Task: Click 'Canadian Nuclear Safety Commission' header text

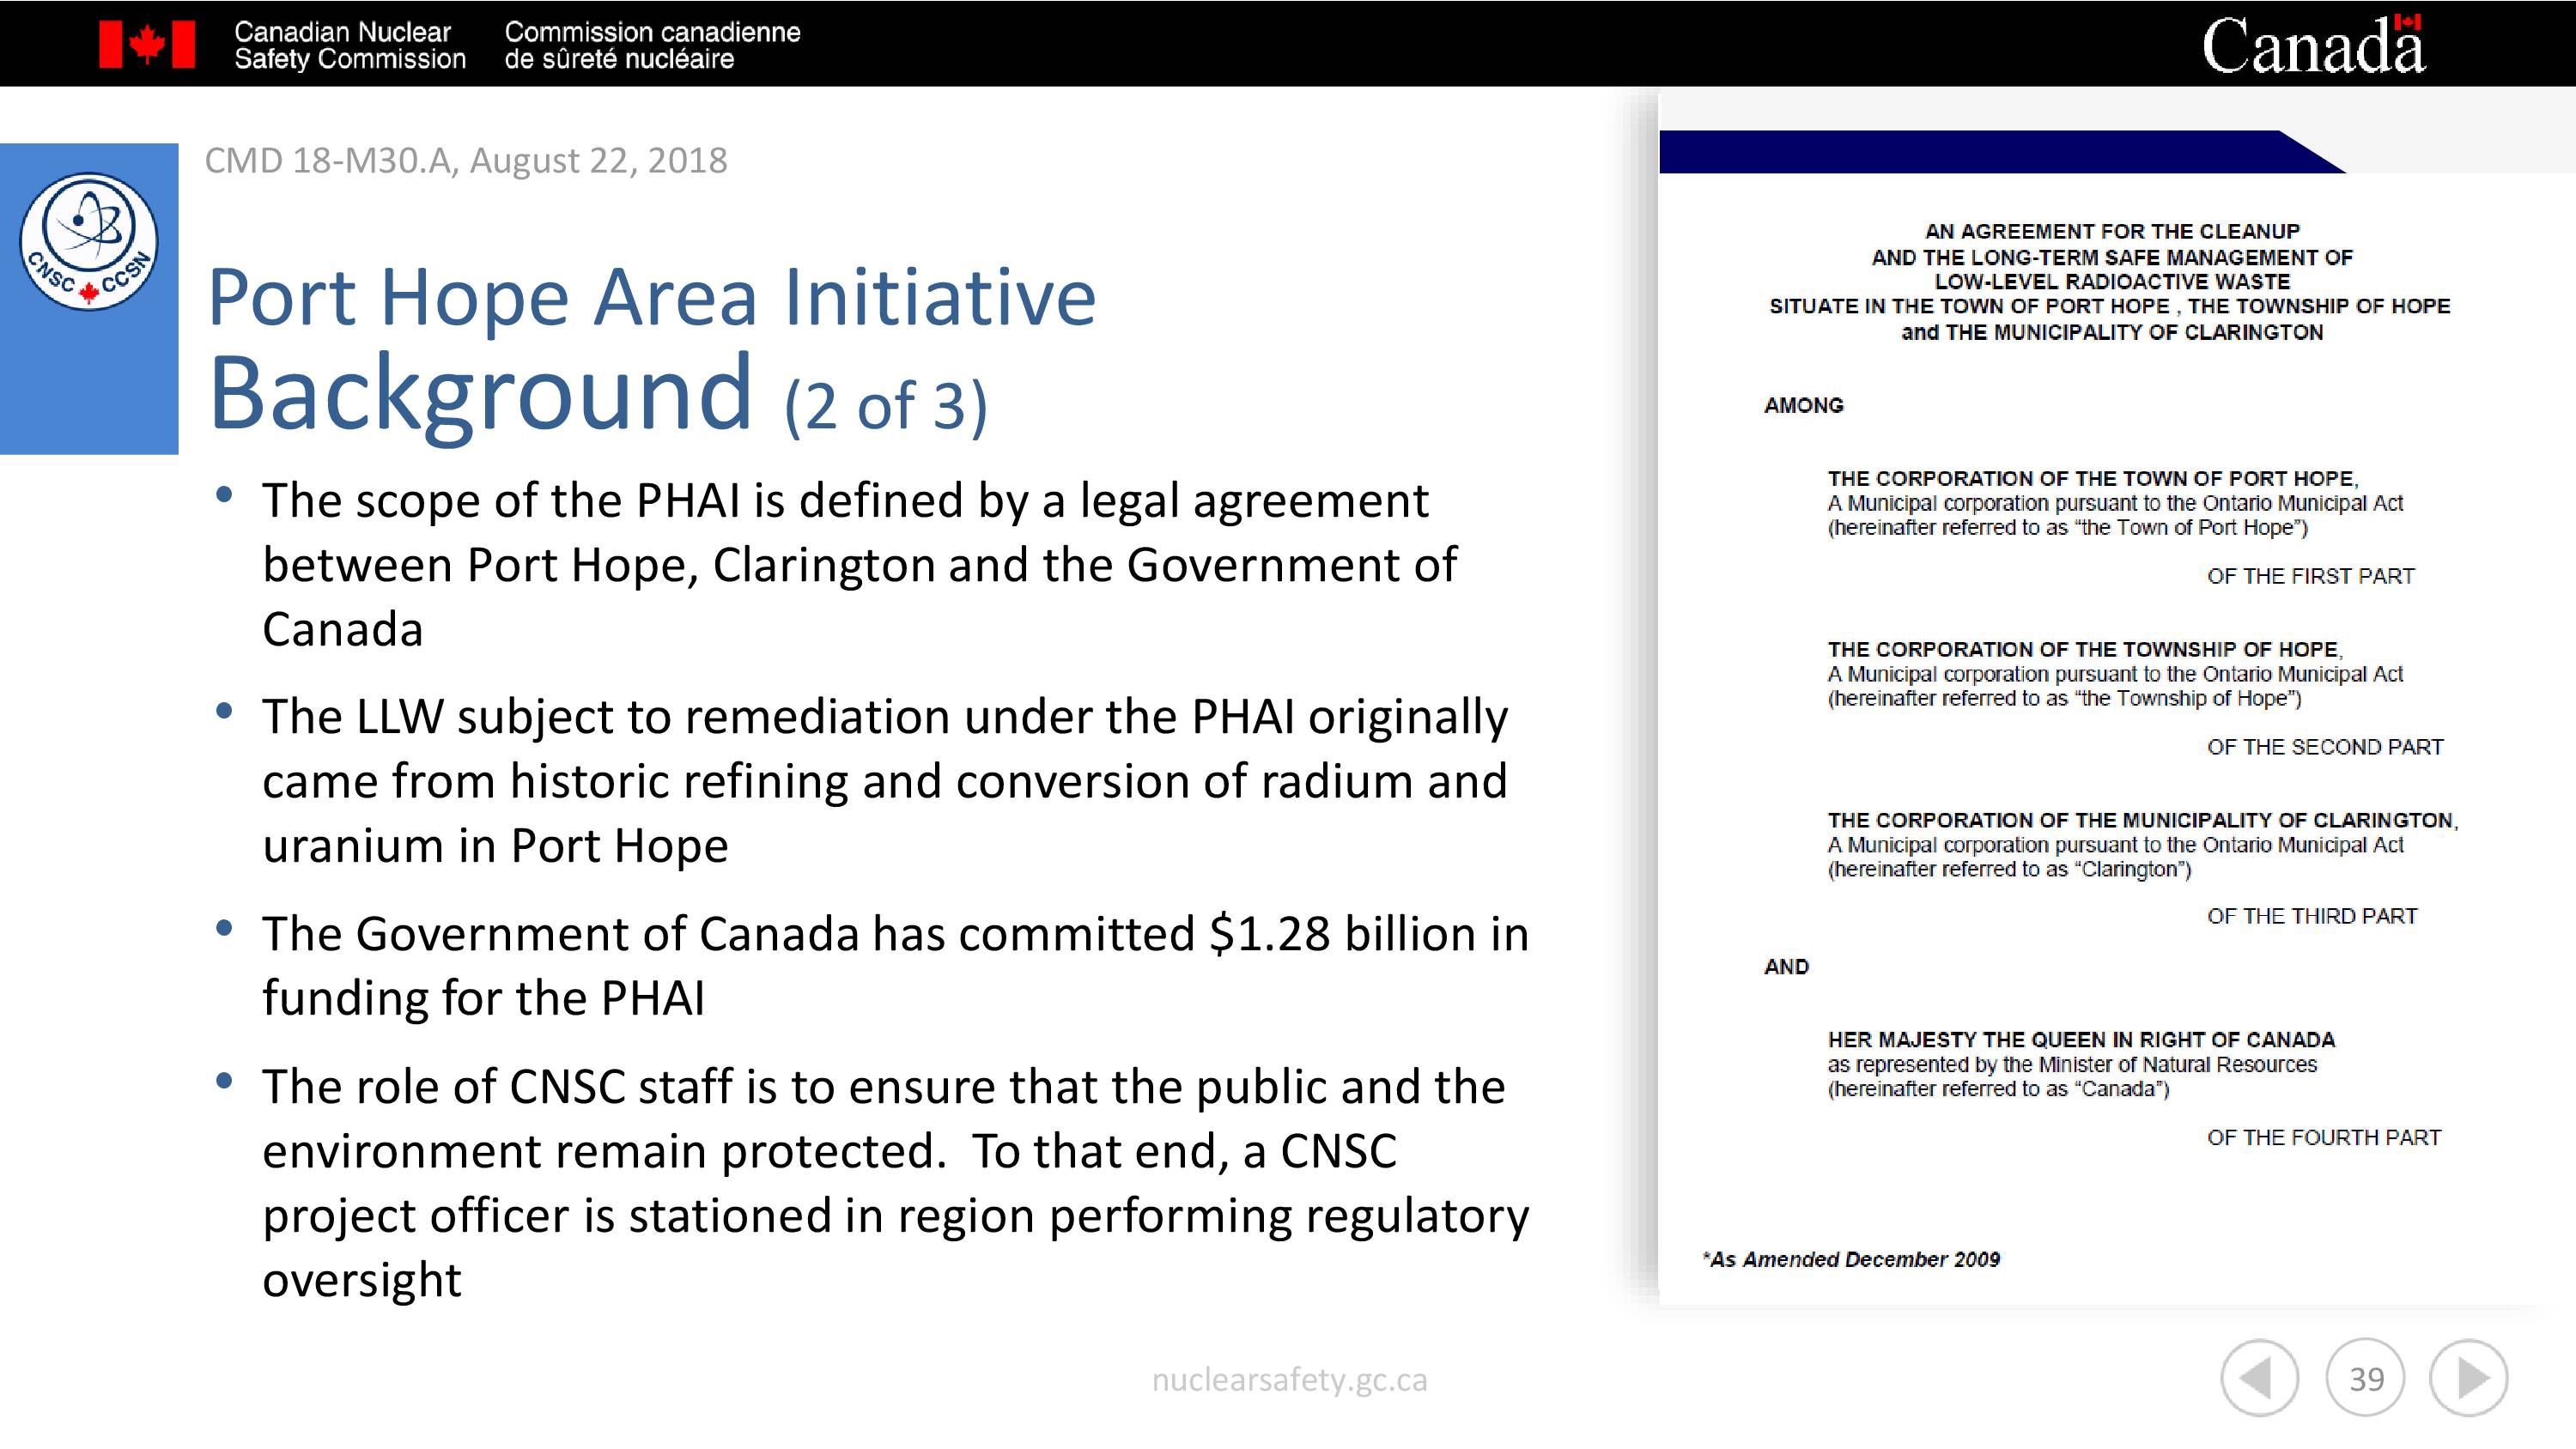Action: coord(350,45)
